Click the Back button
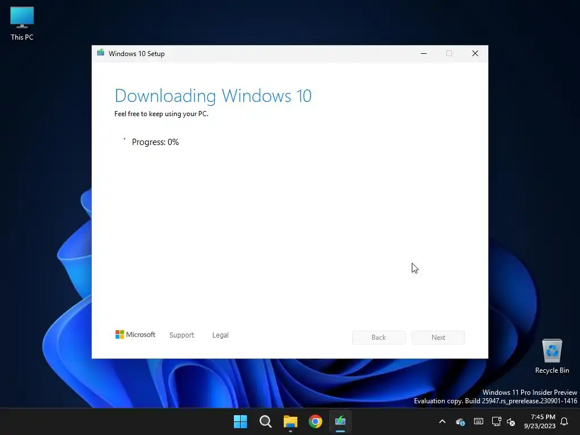Viewport: 580px width, 435px height. 378,338
